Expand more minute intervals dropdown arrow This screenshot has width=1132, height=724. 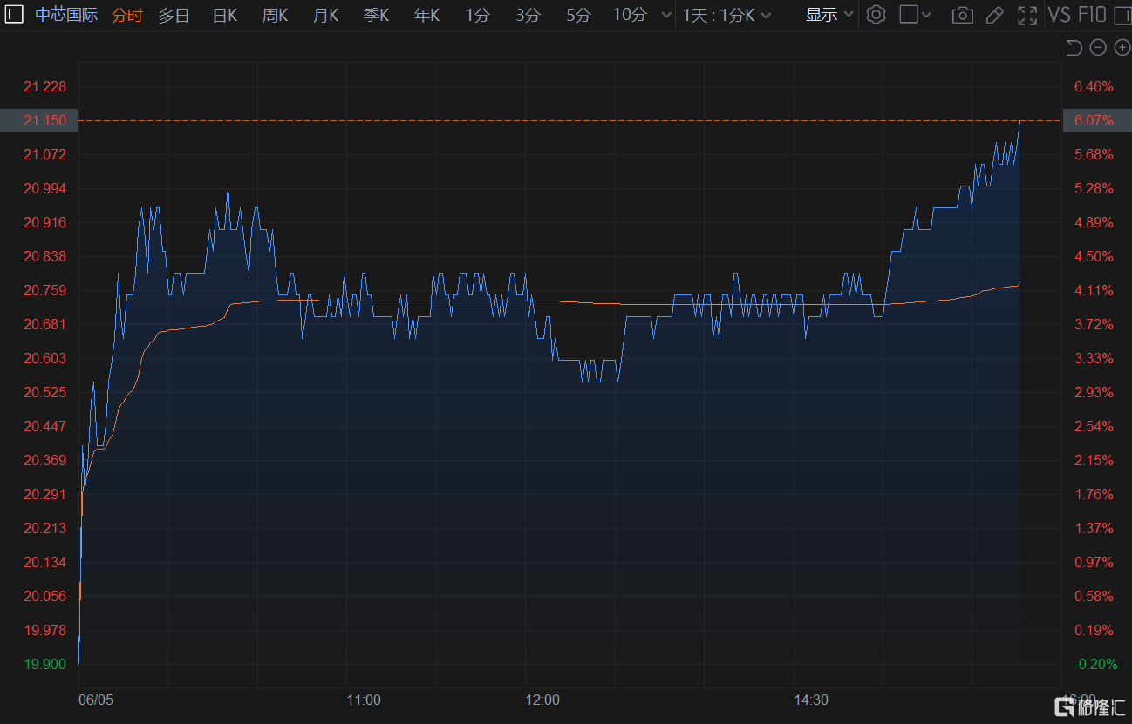[666, 16]
